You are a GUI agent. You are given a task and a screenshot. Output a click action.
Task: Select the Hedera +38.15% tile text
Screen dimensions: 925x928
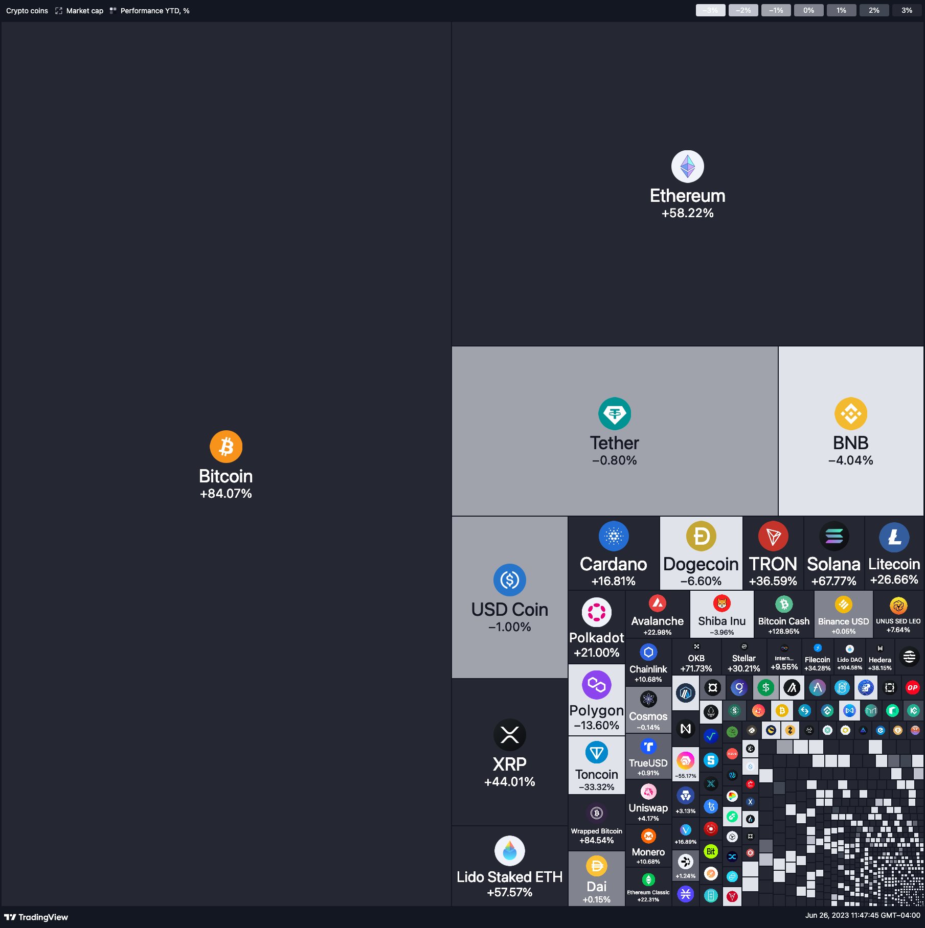pos(880,664)
